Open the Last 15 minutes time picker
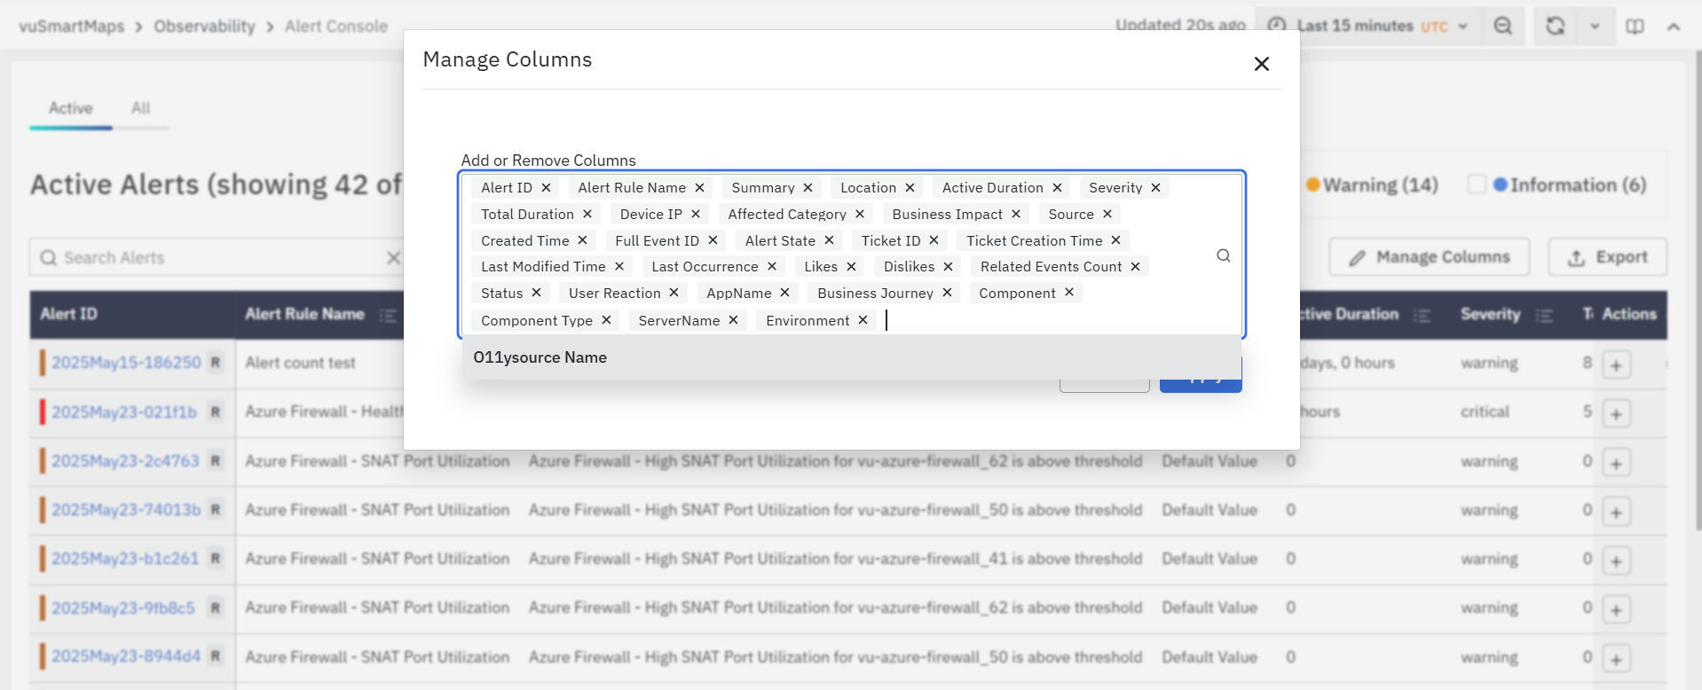The width and height of the screenshot is (1702, 690). (x=1367, y=26)
